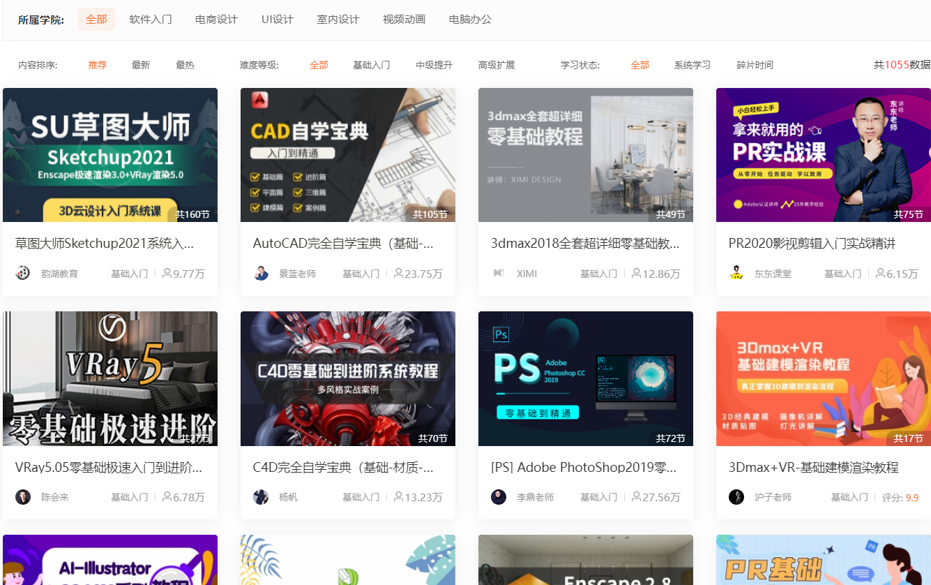Viewport: 931px width, 585px height.
Task: Click XIMI teacher logo icon
Action: coord(499,273)
